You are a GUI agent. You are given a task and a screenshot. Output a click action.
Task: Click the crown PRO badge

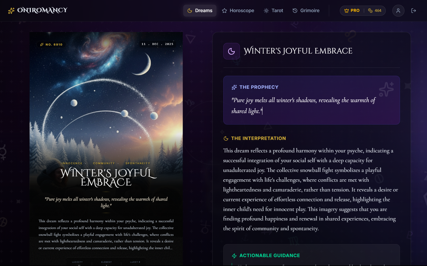click(352, 11)
